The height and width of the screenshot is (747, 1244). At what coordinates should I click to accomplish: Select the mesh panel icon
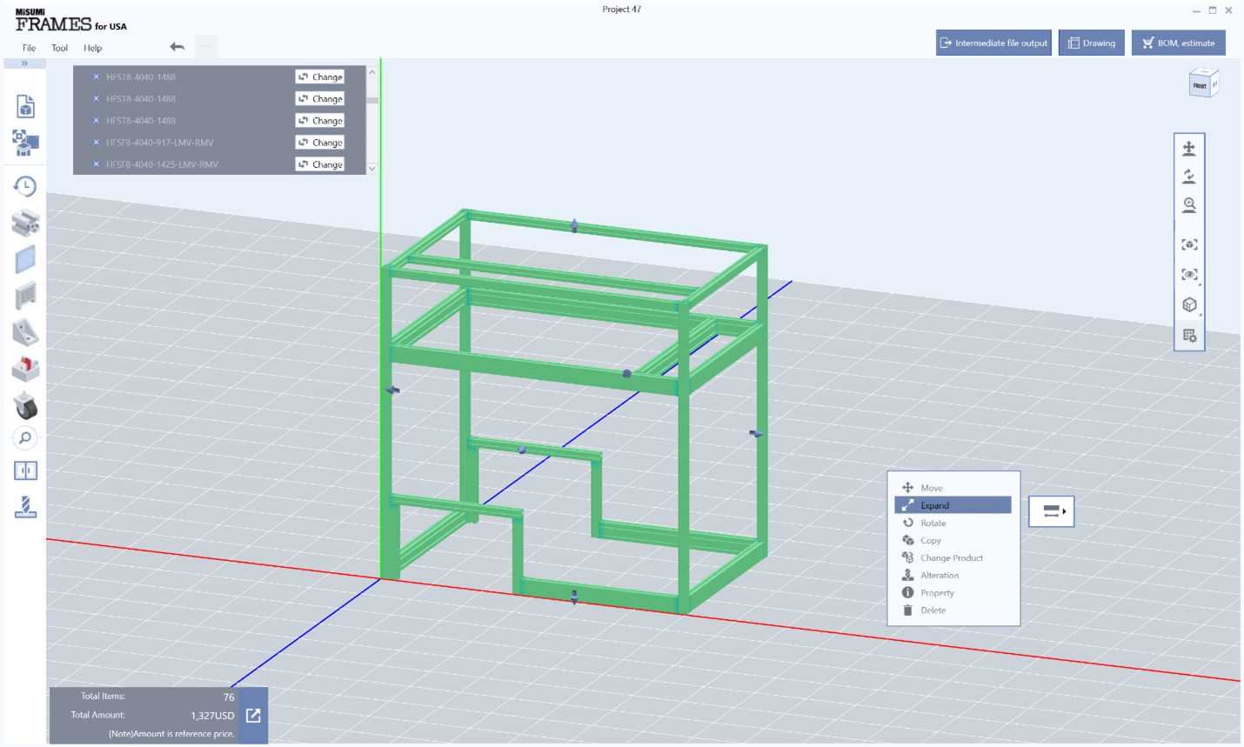[x=25, y=297]
